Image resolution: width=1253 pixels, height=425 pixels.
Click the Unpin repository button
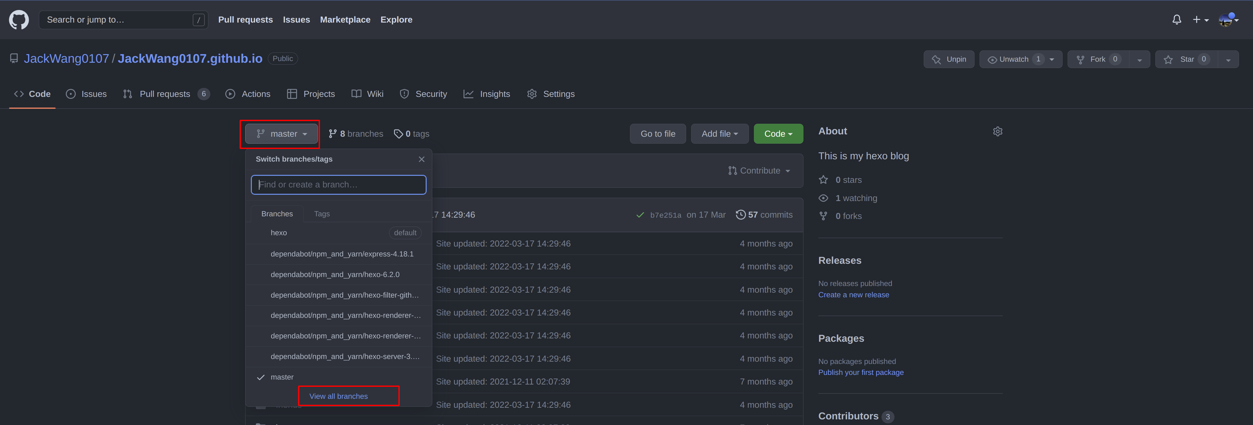tap(949, 59)
